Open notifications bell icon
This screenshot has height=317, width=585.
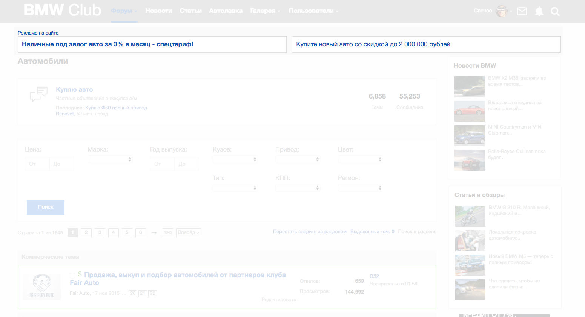tap(539, 11)
